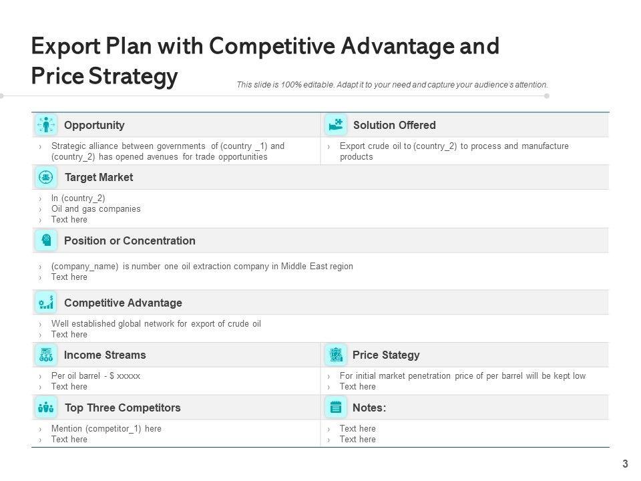641x481 pixels.
Task: Click the Notes calendar icon
Action: click(336, 407)
